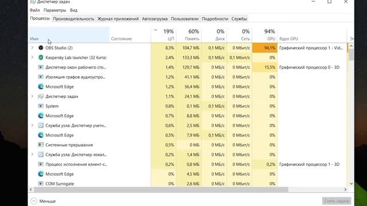This screenshot has width=367, height=206.
Task: Click the vertical scrollbar down arrow
Action: 351,184
